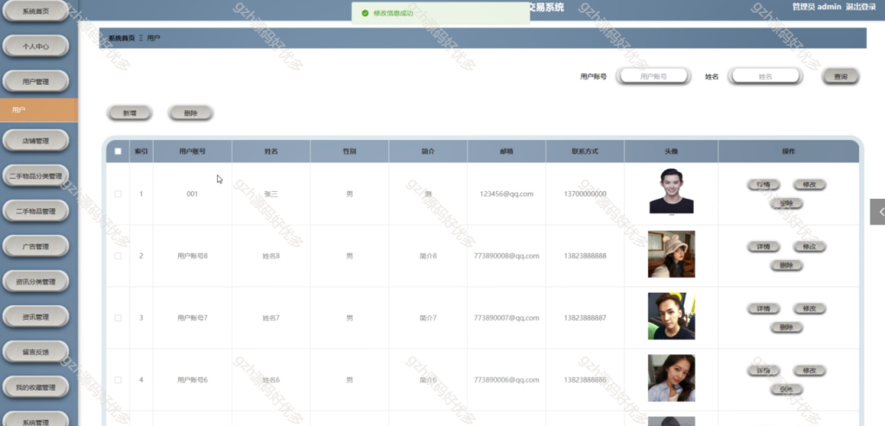Expand the 资讯管理 sidebar menu

tap(35, 317)
